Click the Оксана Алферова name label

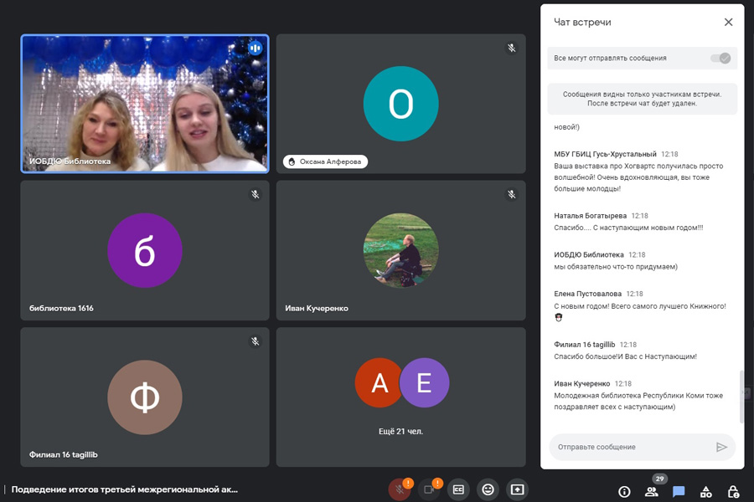(x=326, y=161)
